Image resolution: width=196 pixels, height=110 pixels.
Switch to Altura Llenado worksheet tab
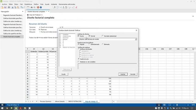60,101
